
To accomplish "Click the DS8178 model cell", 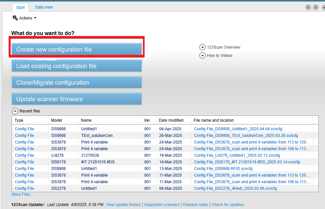I will [58, 162].
